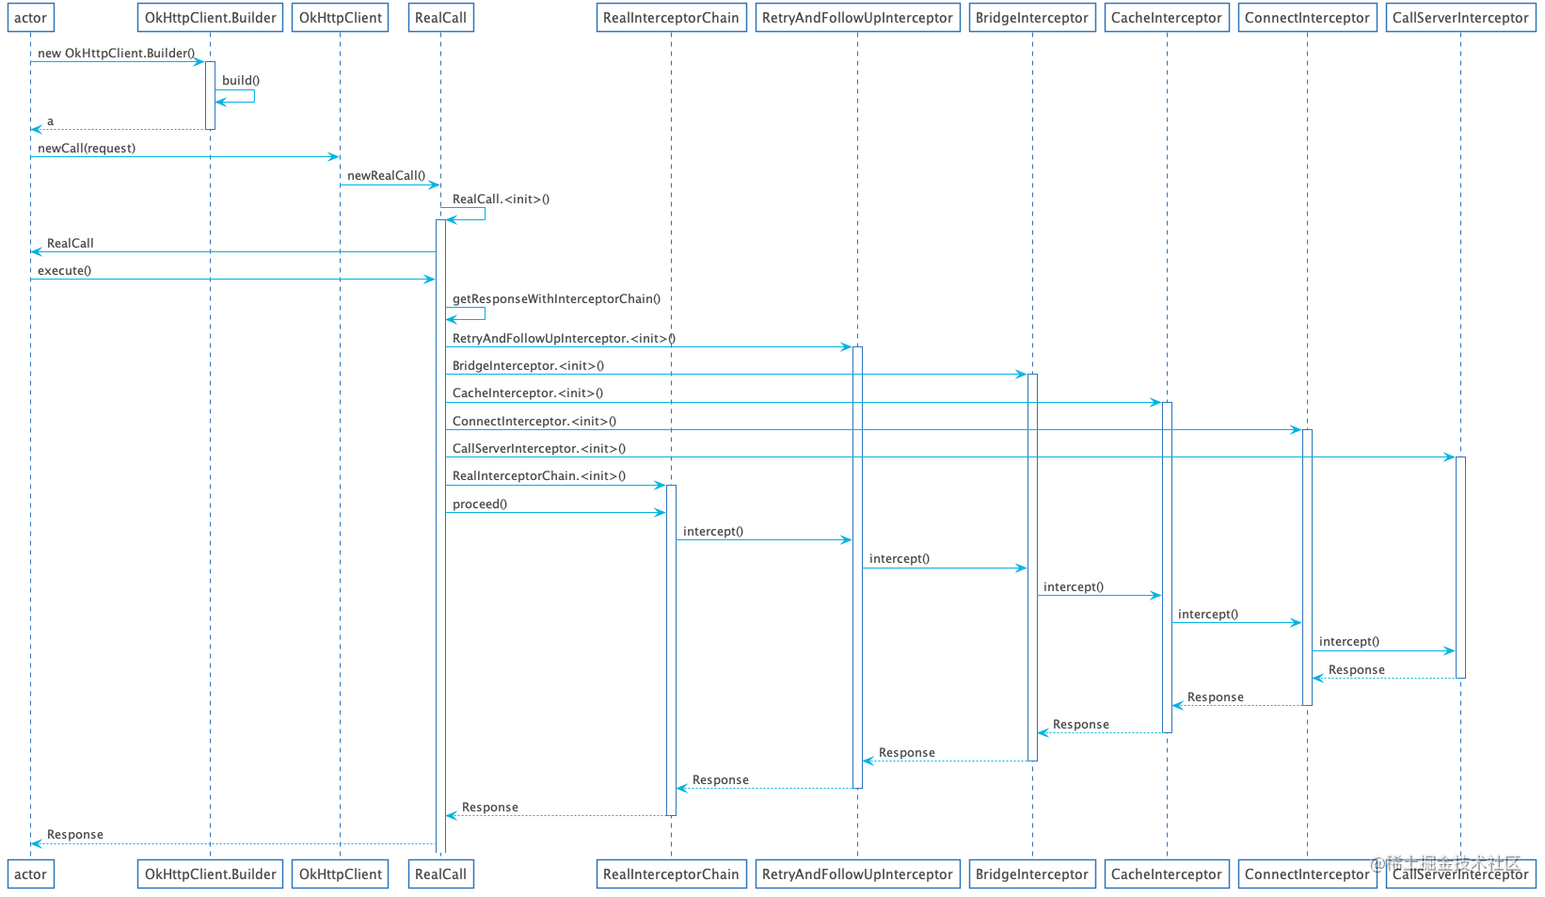Image resolution: width=1545 pixels, height=897 pixels.
Task: Click the "execute()" message label
Action: click(x=65, y=271)
